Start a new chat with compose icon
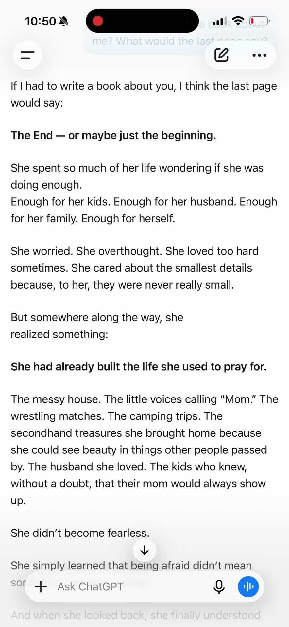The image size is (289, 627). pos(222,55)
